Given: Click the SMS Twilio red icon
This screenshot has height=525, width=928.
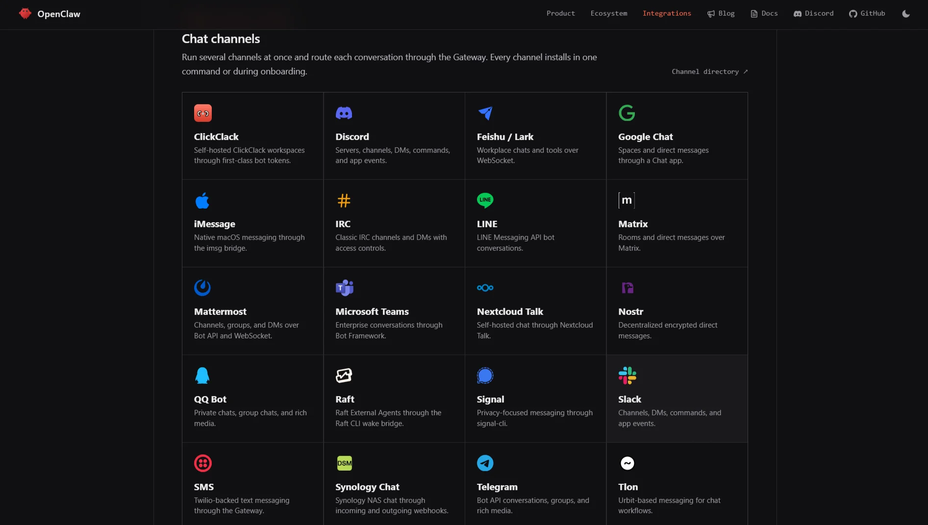Looking at the screenshot, I should tap(203, 463).
